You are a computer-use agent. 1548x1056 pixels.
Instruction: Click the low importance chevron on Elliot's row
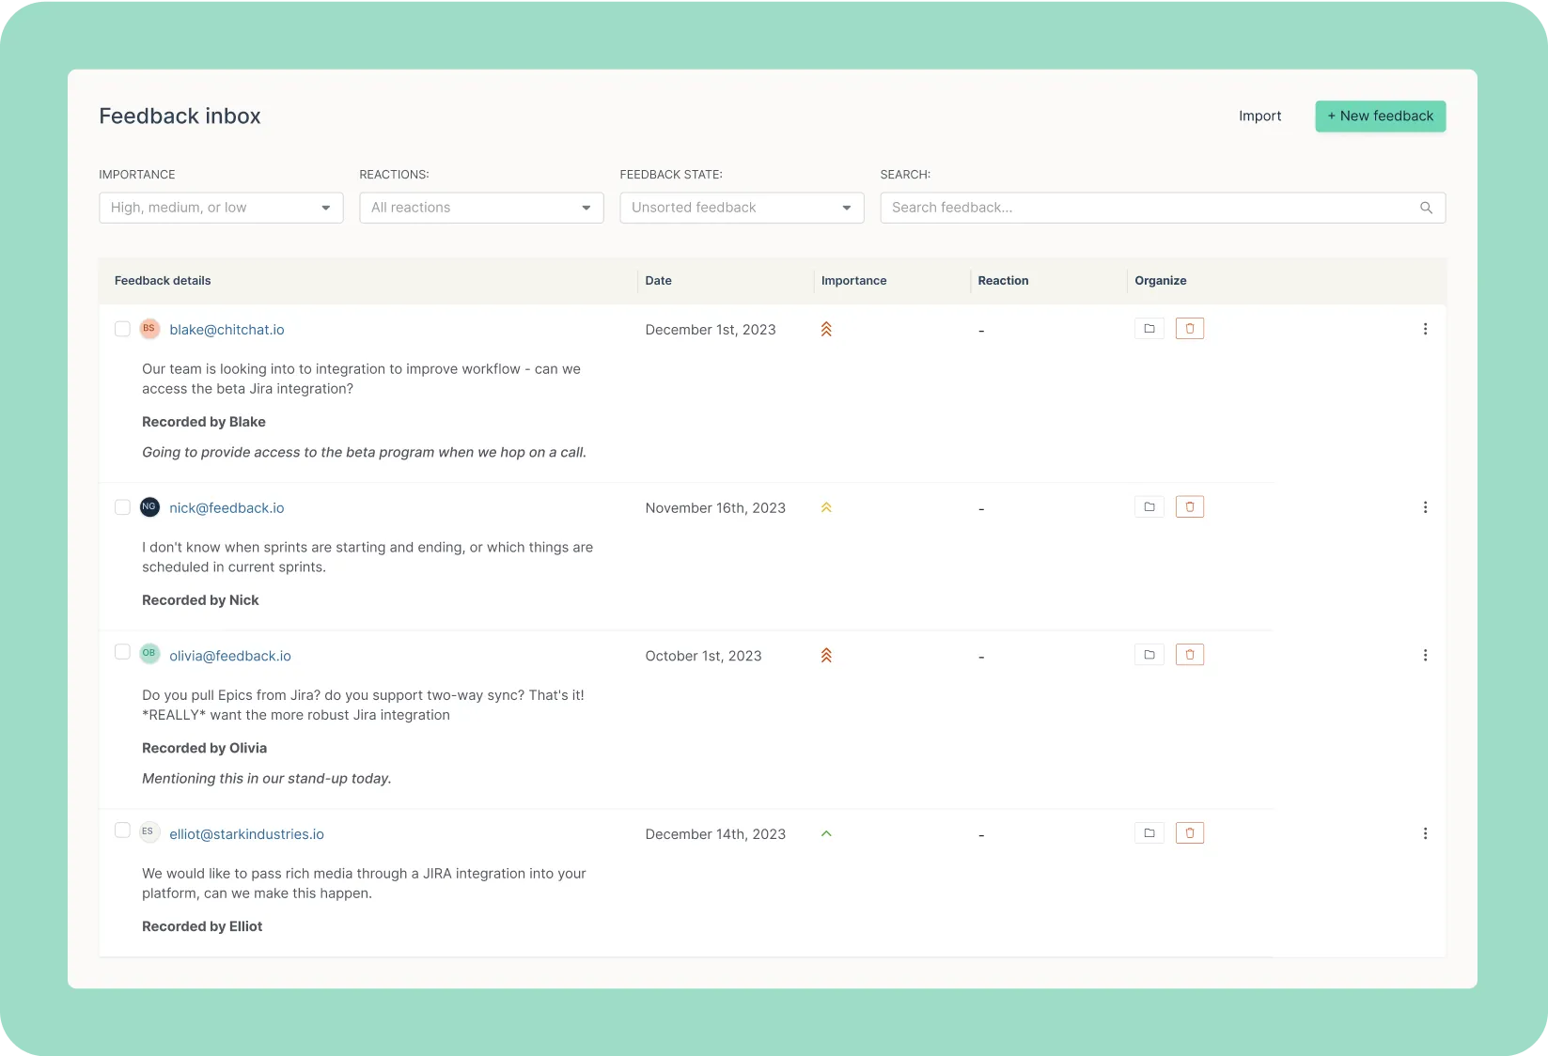click(825, 833)
